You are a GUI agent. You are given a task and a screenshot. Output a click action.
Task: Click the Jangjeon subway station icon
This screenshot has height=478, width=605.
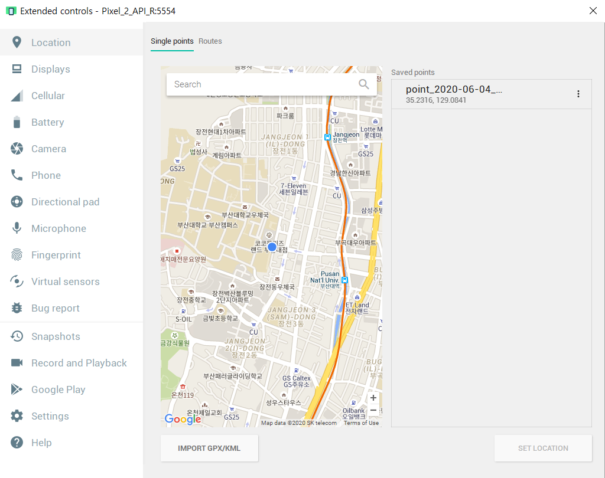click(x=327, y=137)
